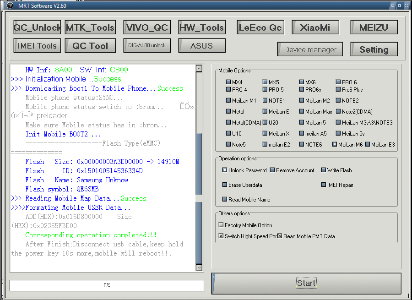The image size is (412, 300).
Task: Select the Metal(CDMA) checkbox
Action: [x=228, y=123]
